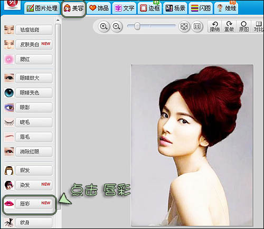This screenshot has height=229, width=264.
Task: Click the zoom slider handle
Action: point(137,26)
